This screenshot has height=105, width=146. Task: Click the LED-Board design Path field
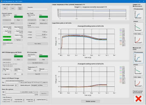coord(27,82)
